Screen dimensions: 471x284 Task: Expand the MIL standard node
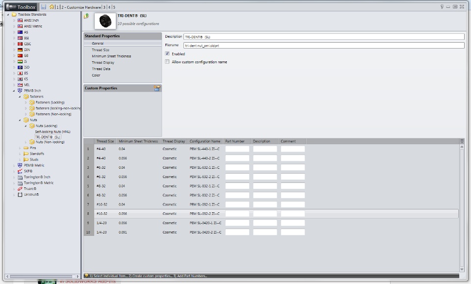14,85
